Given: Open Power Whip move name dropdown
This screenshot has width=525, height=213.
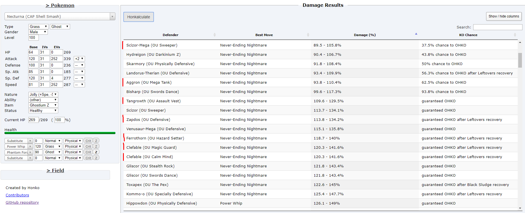Looking at the screenshot, I should [x=19, y=147].
